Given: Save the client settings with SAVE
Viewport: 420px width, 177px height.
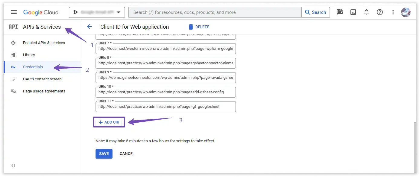Looking at the screenshot, I should 104,153.
